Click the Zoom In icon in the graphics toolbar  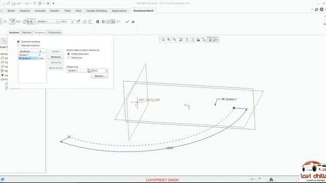click(169, 40)
